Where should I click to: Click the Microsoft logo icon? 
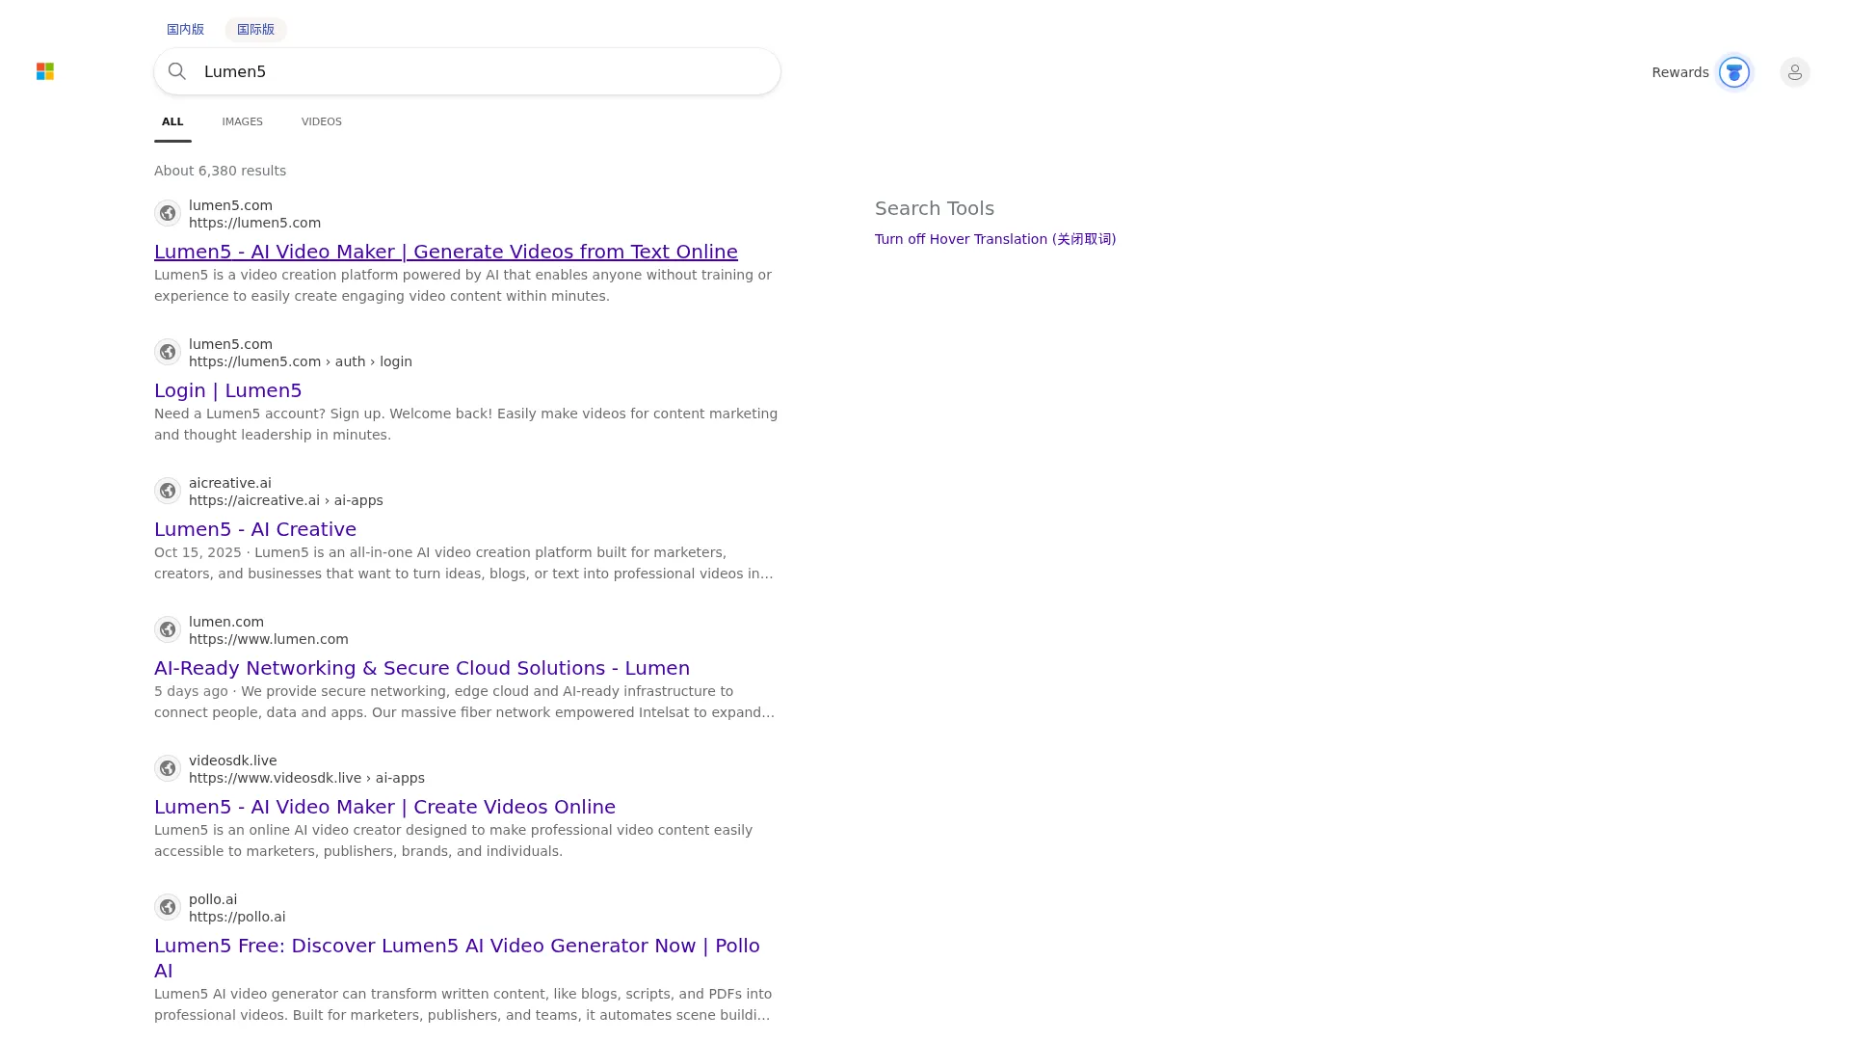(x=45, y=71)
